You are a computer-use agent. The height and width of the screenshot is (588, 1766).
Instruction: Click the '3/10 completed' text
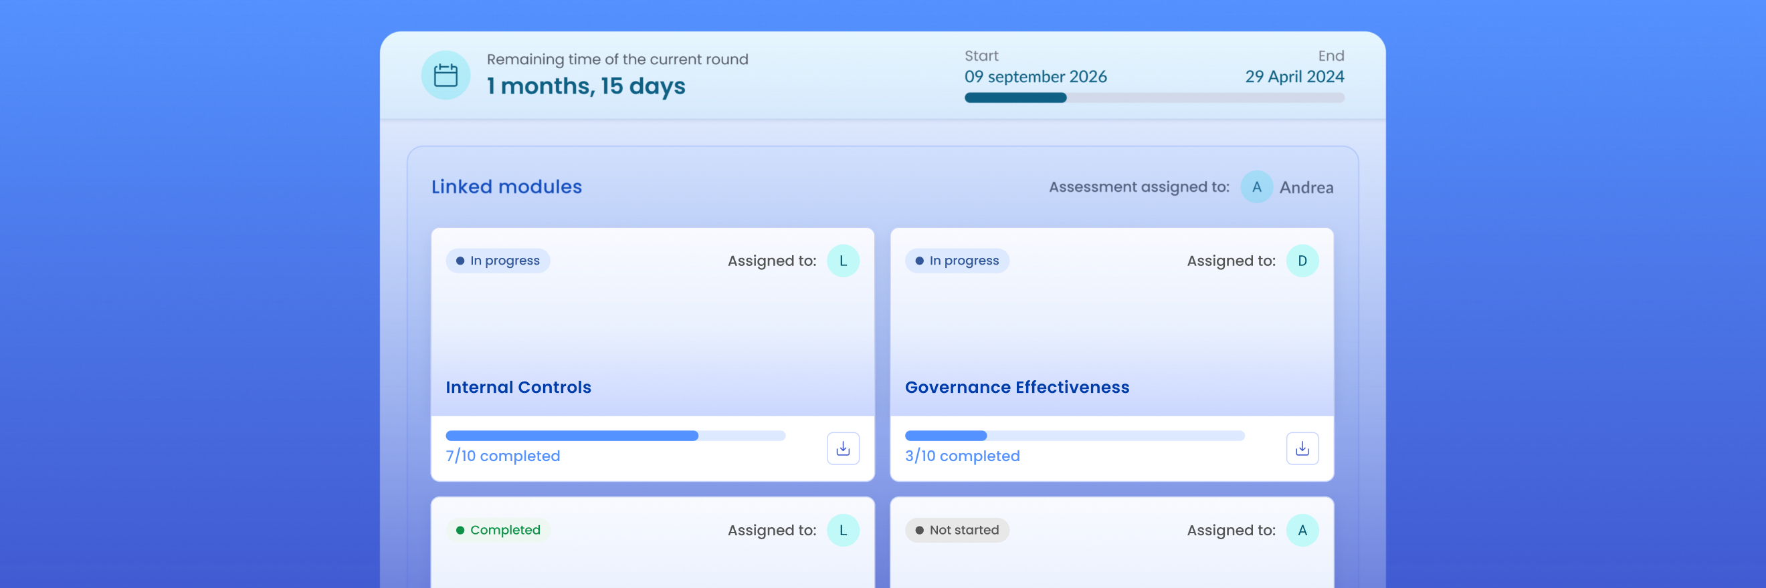(962, 456)
